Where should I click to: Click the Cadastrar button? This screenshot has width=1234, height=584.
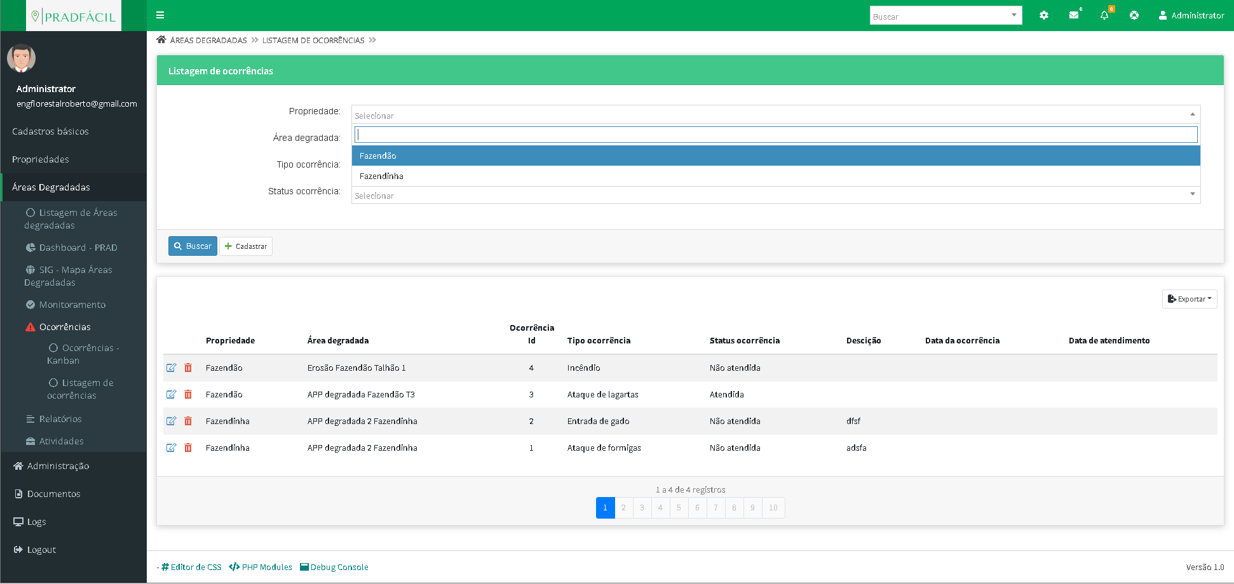(x=246, y=246)
